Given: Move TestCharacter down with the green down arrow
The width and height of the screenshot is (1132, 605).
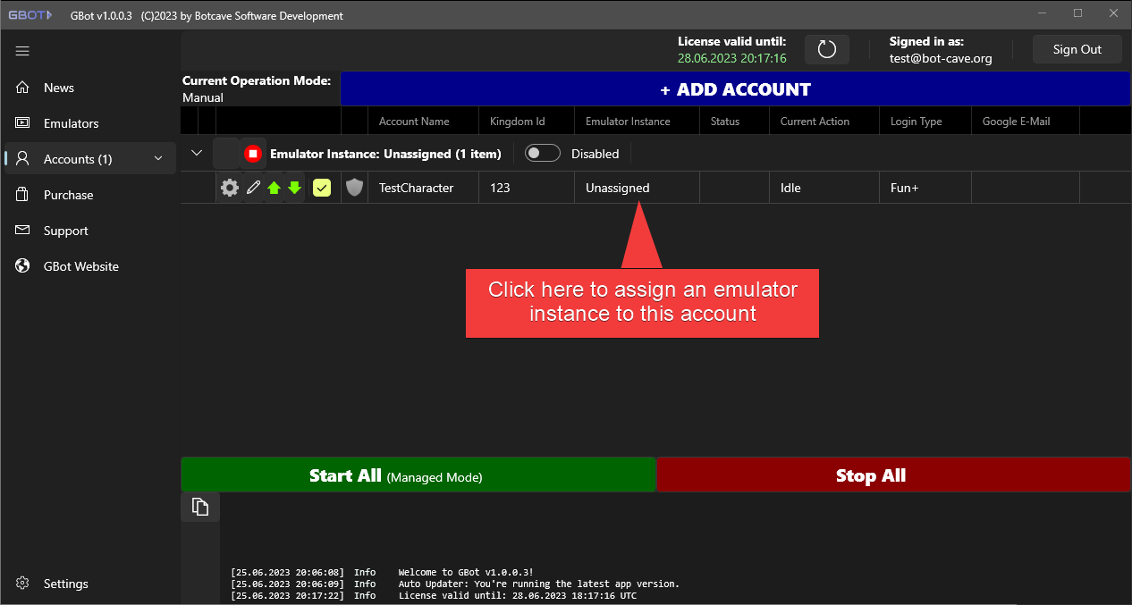Looking at the screenshot, I should point(294,188).
